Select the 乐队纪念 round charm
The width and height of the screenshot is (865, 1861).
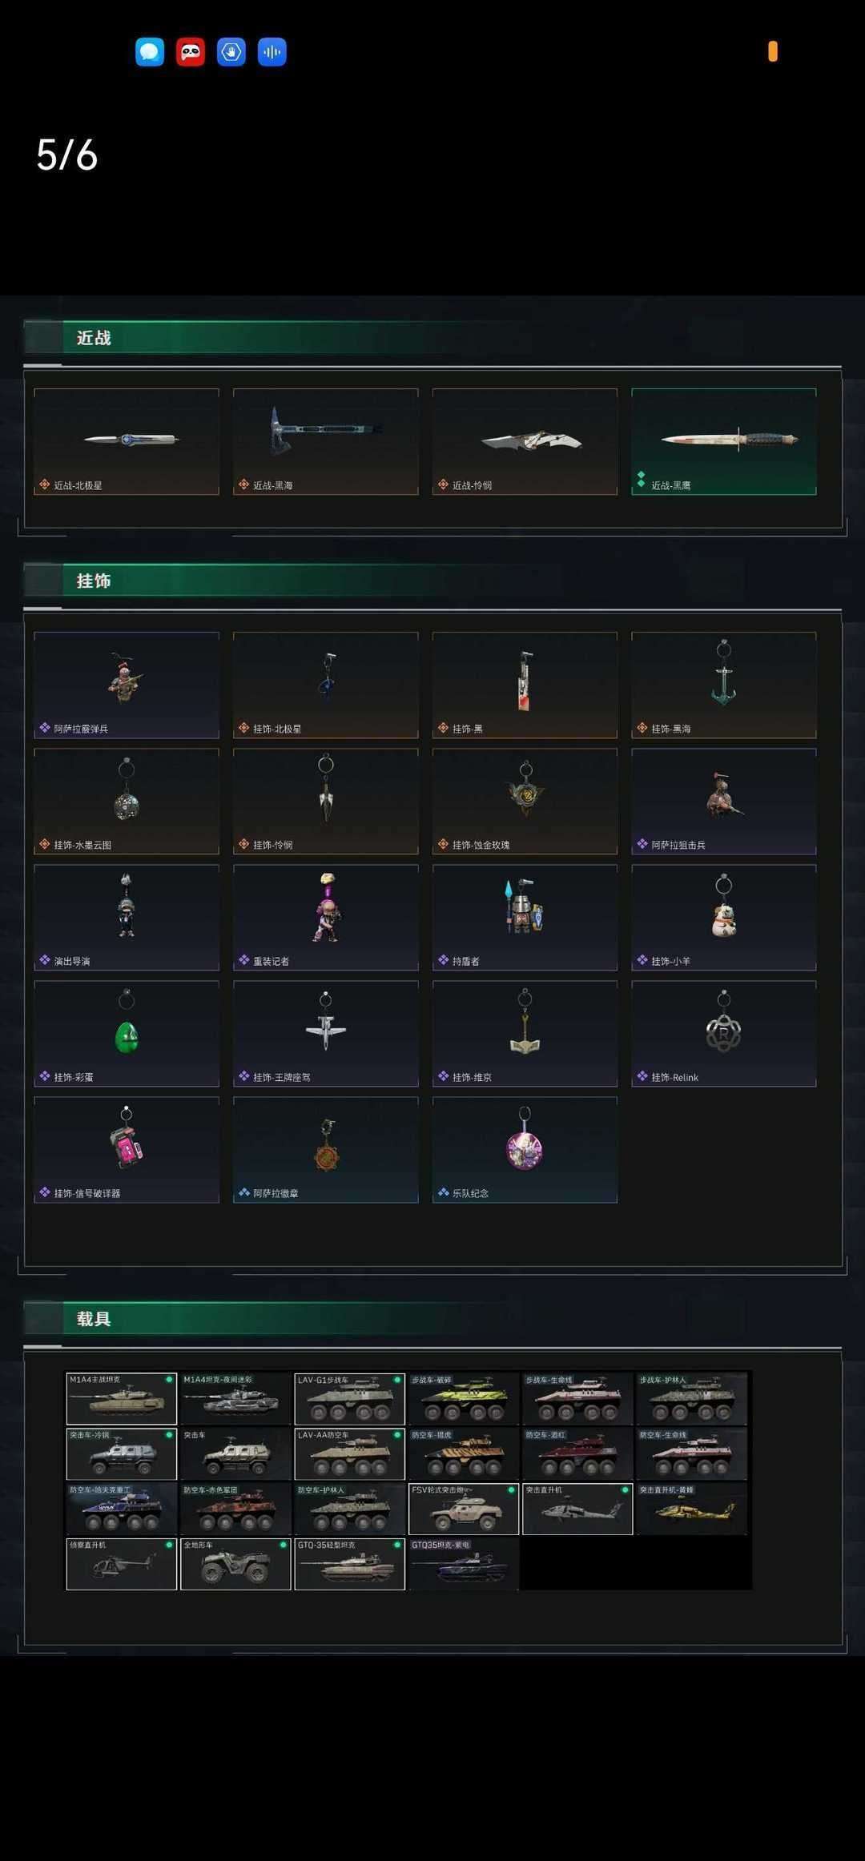pos(525,1149)
